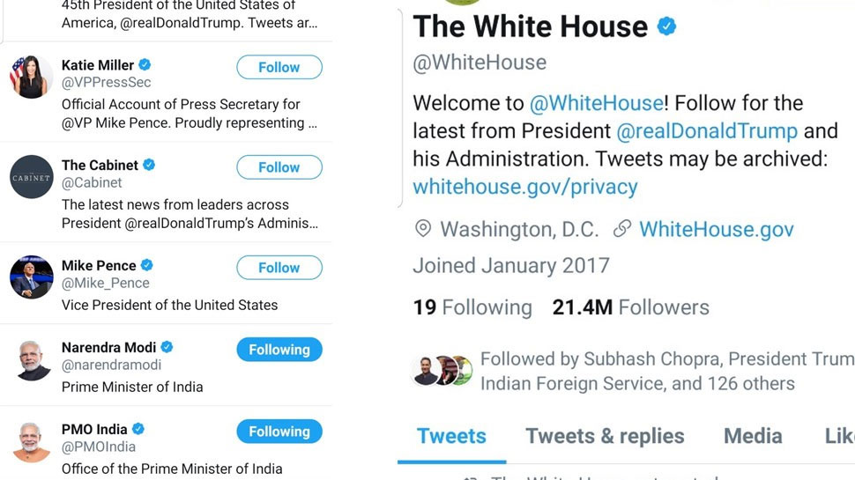Open Mike Pence's profile picture
Viewport: 855px width, 480px height.
click(x=31, y=277)
